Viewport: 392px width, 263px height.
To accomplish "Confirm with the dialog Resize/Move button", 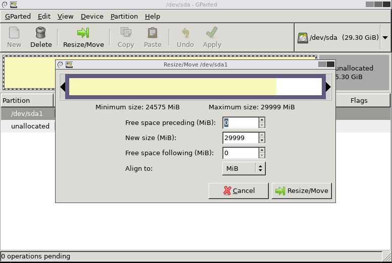I will (302, 191).
